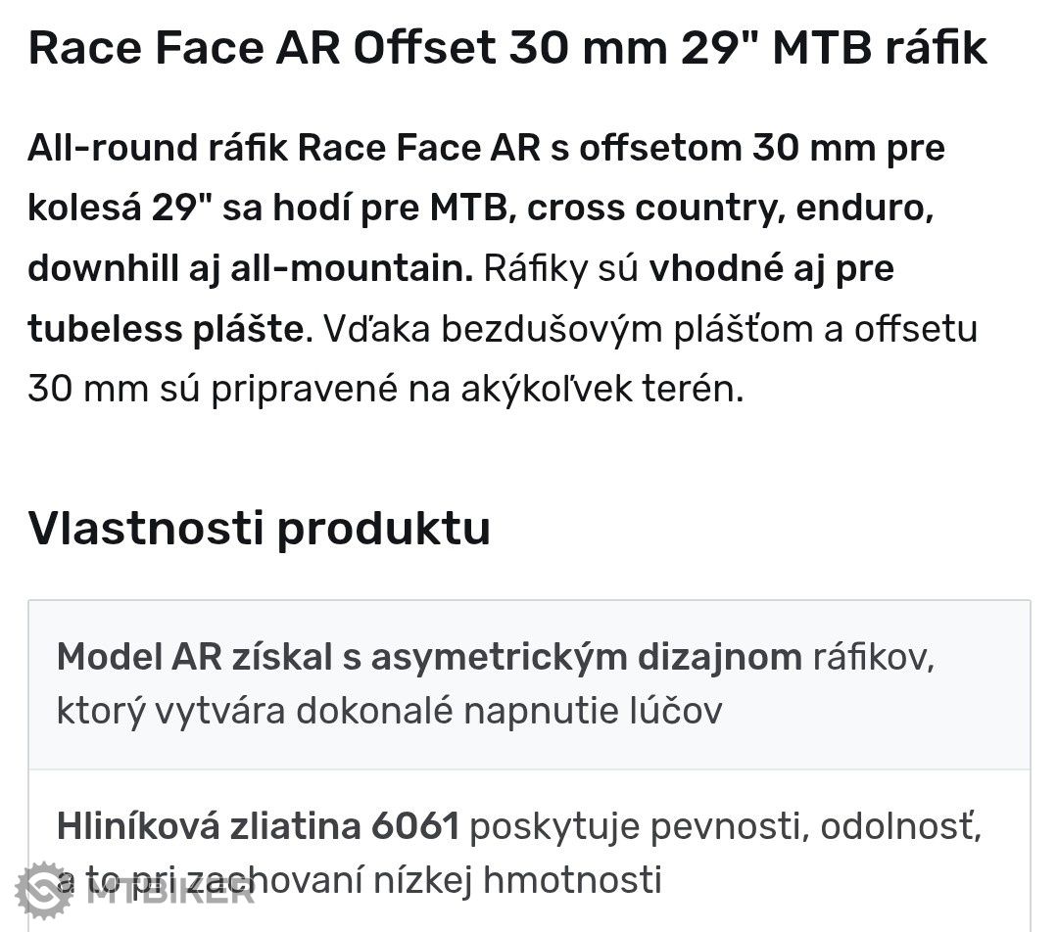1058x932 pixels.
Task: Click the 29" MTB ráfik part of title
Action: coord(834,49)
